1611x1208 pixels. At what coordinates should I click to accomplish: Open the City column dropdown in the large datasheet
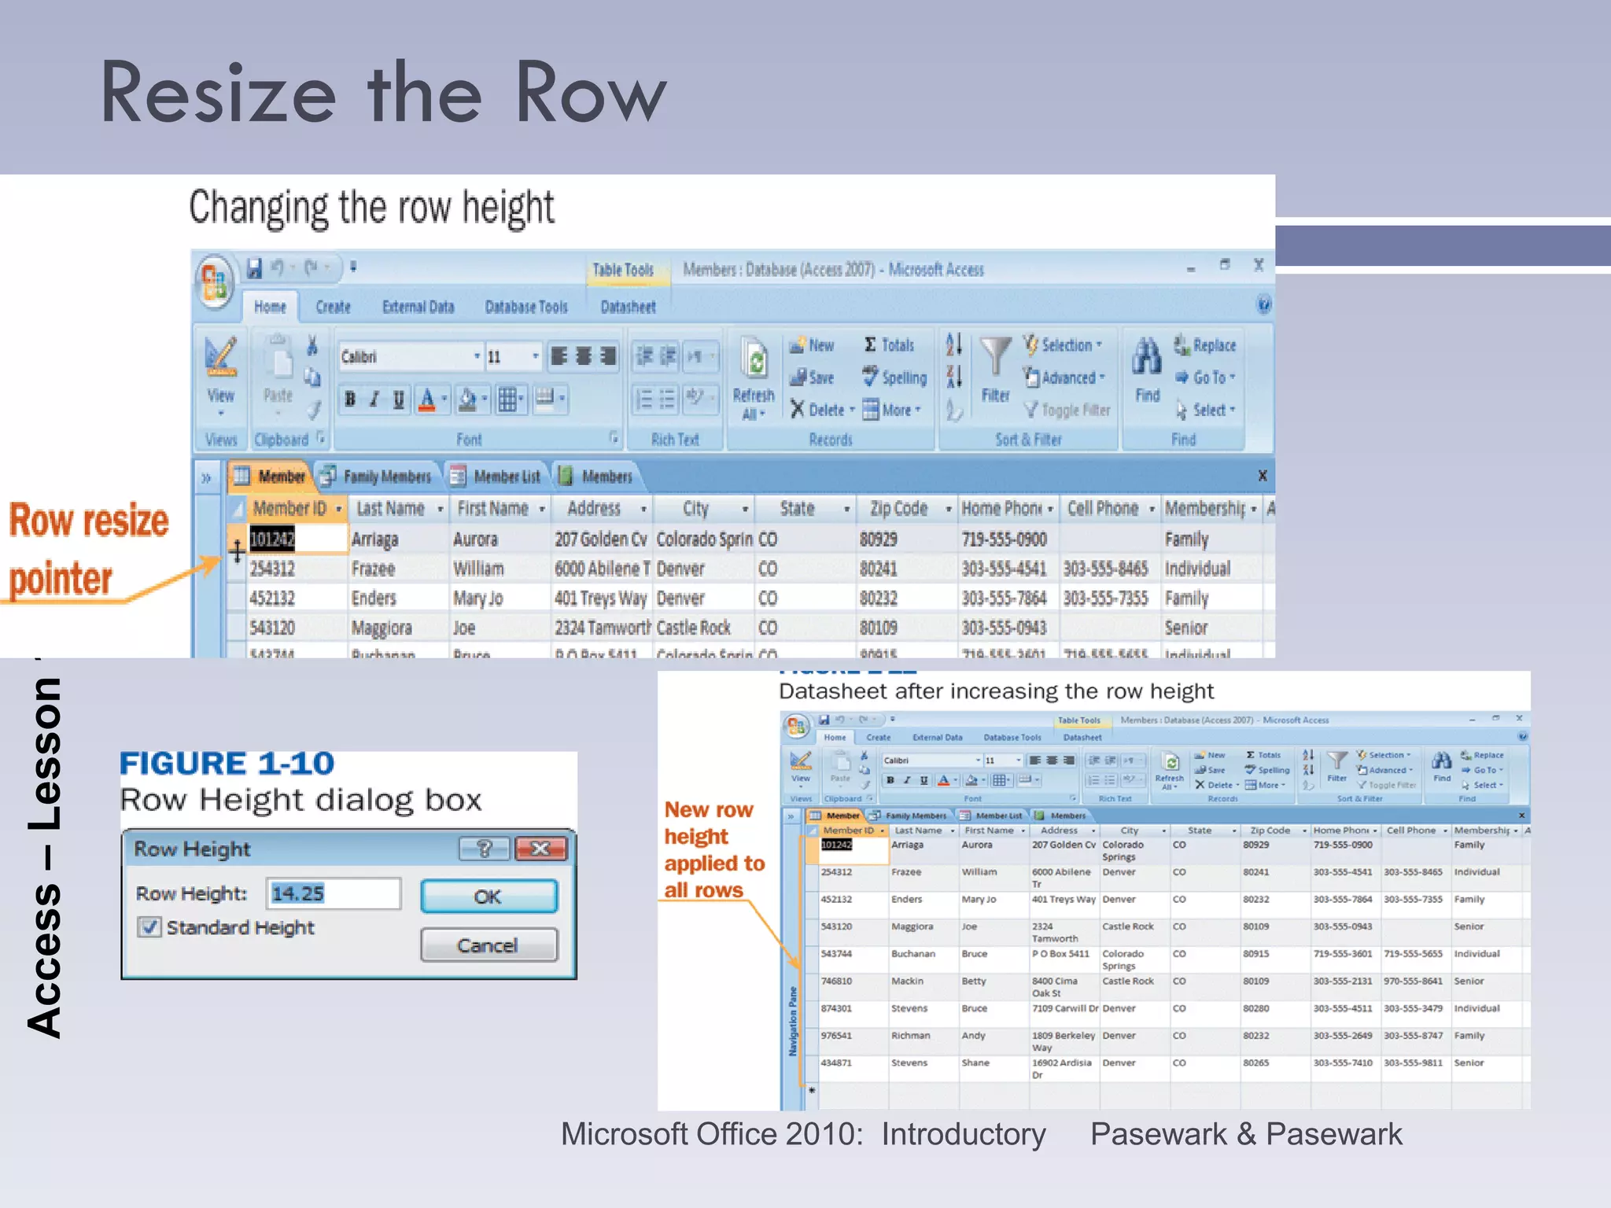pos(744,510)
